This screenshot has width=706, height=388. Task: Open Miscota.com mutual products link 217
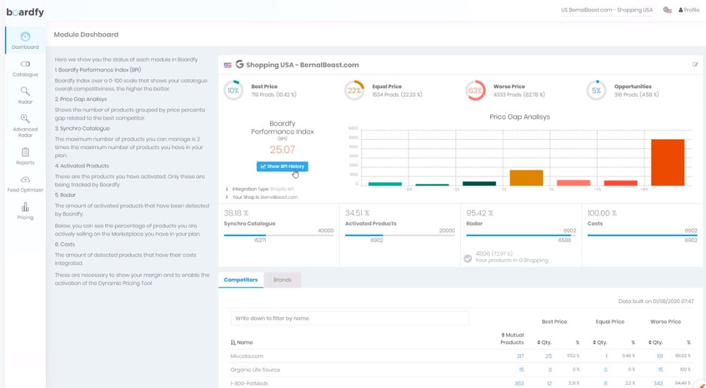tap(520, 356)
